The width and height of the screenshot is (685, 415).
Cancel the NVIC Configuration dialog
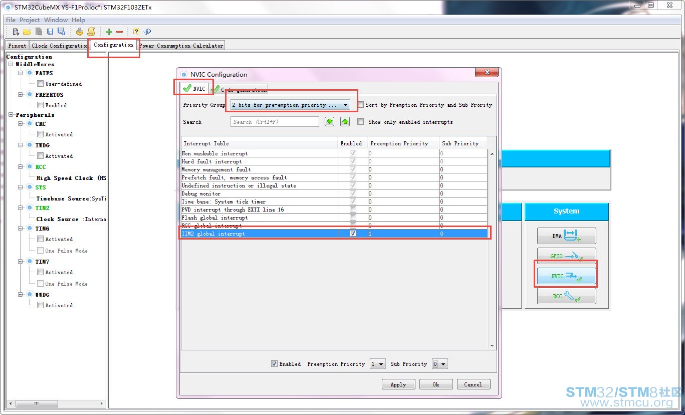click(x=473, y=384)
